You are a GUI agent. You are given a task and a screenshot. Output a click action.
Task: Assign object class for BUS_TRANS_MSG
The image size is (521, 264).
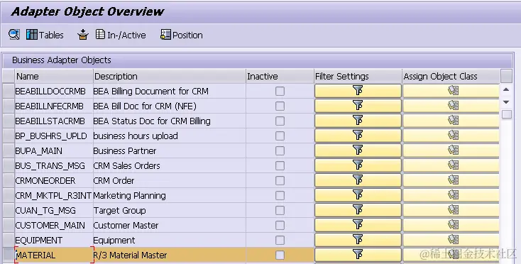(451, 165)
